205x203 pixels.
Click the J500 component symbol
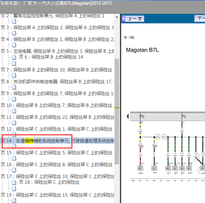(154, 168)
